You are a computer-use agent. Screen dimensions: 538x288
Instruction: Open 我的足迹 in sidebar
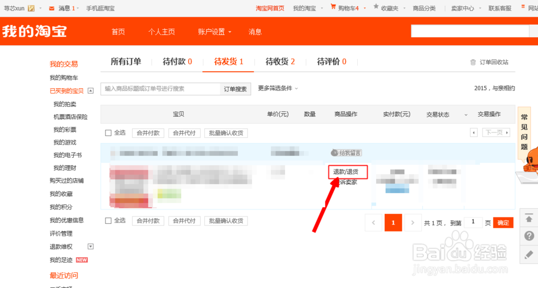[61, 260]
